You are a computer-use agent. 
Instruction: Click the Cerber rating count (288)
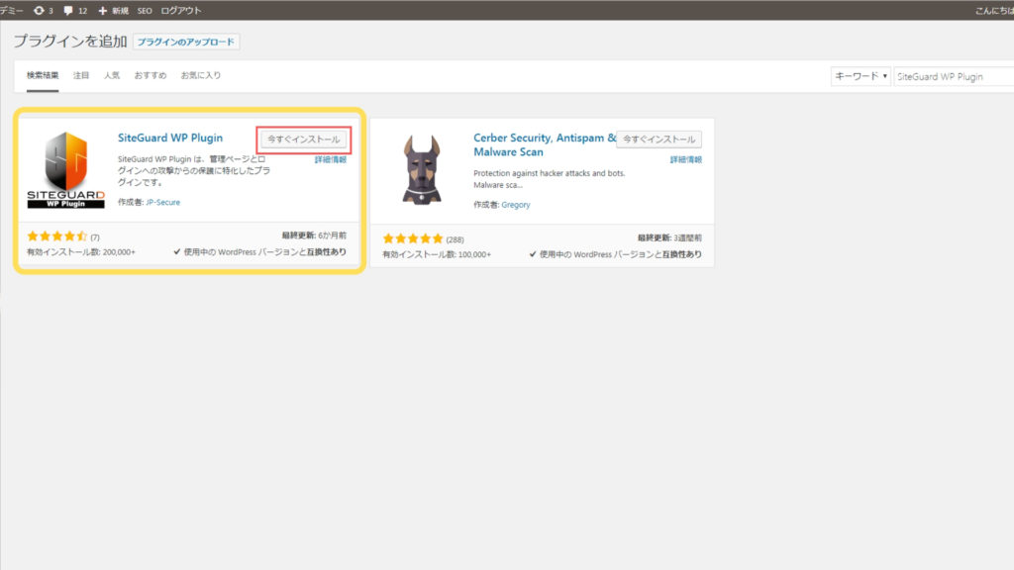tap(455, 239)
